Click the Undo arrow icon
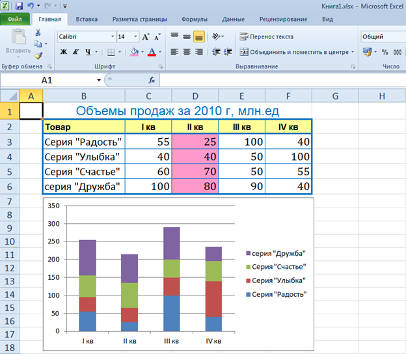The height and width of the screenshot is (354, 406). click(30, 6)
